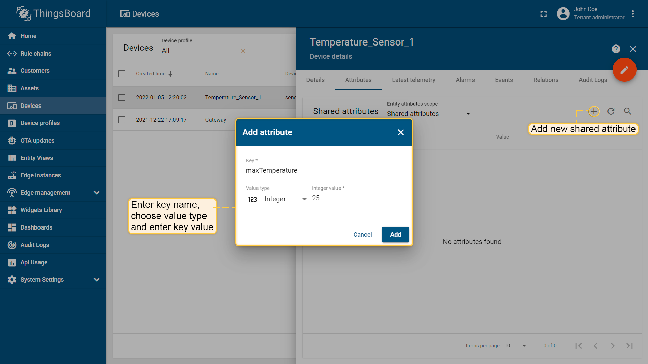This screenshot has height=364, width=648.
Task: Open the Value type Integer dropdown
Action: coord(277,199)
